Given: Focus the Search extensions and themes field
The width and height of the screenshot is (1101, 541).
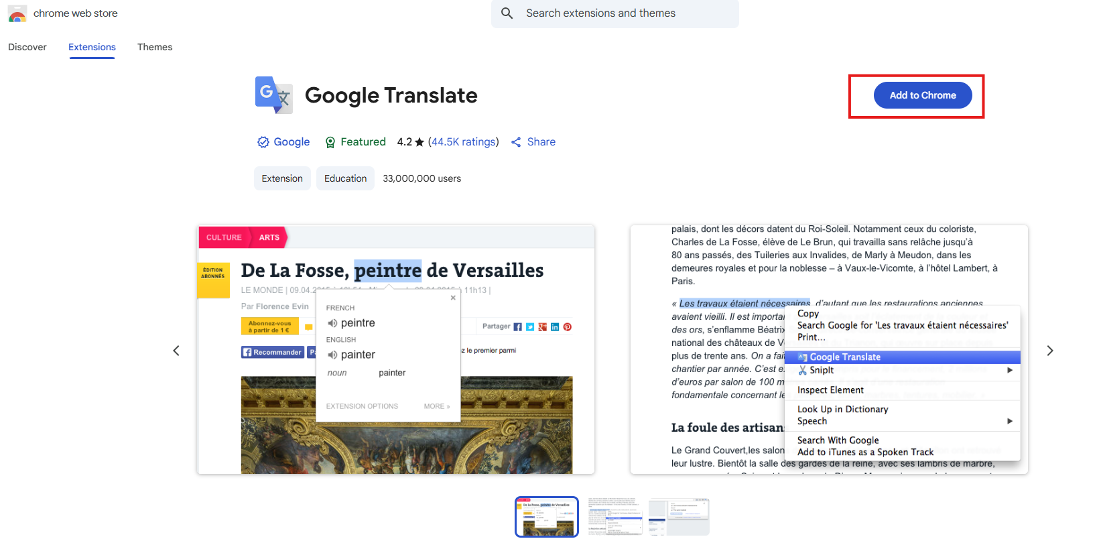Looking at the screenshot, I should [615, 13].
